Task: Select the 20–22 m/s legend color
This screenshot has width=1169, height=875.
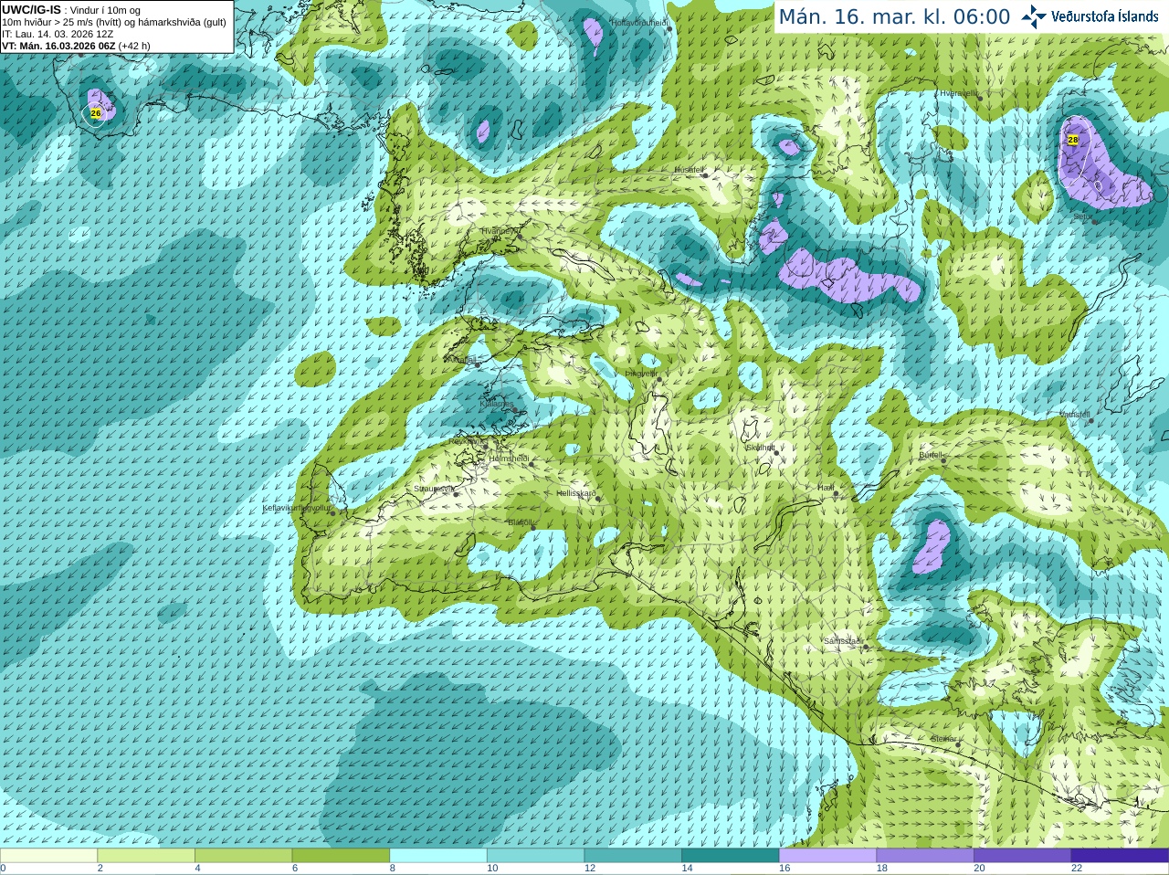Action: [1023, 856]
